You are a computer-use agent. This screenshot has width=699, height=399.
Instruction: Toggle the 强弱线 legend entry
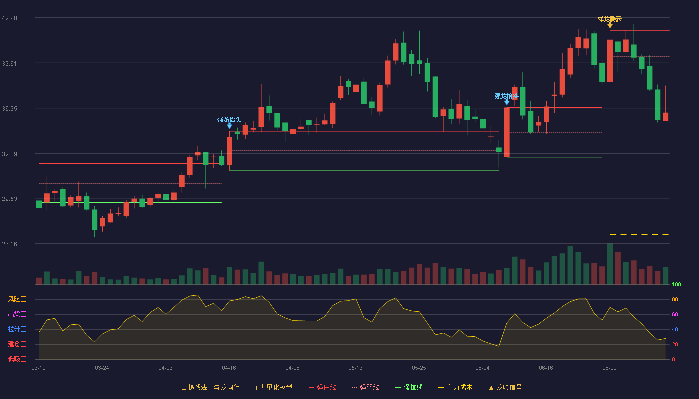coord(365,387)
